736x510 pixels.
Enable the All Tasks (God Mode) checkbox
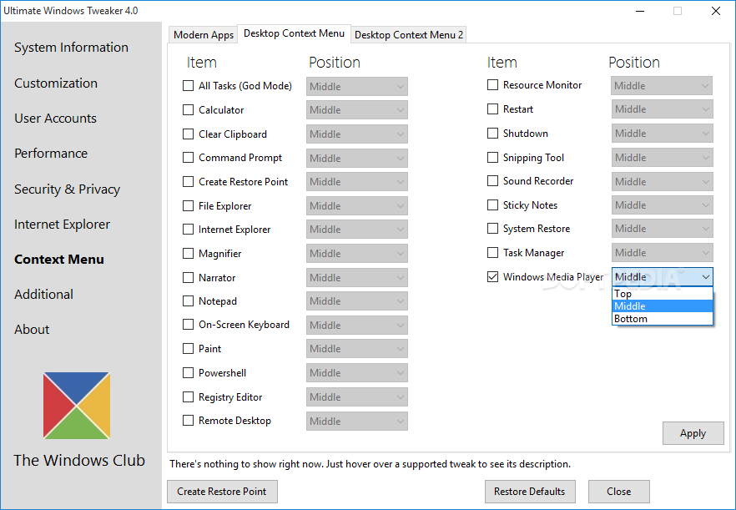[189, 86]
